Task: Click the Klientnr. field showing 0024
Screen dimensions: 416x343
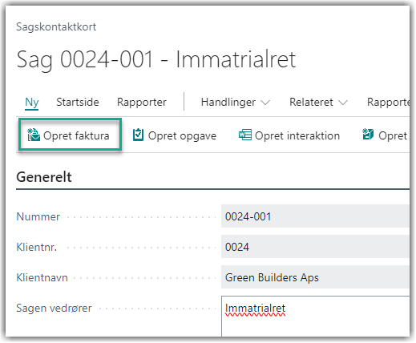Action: [315, 247]
